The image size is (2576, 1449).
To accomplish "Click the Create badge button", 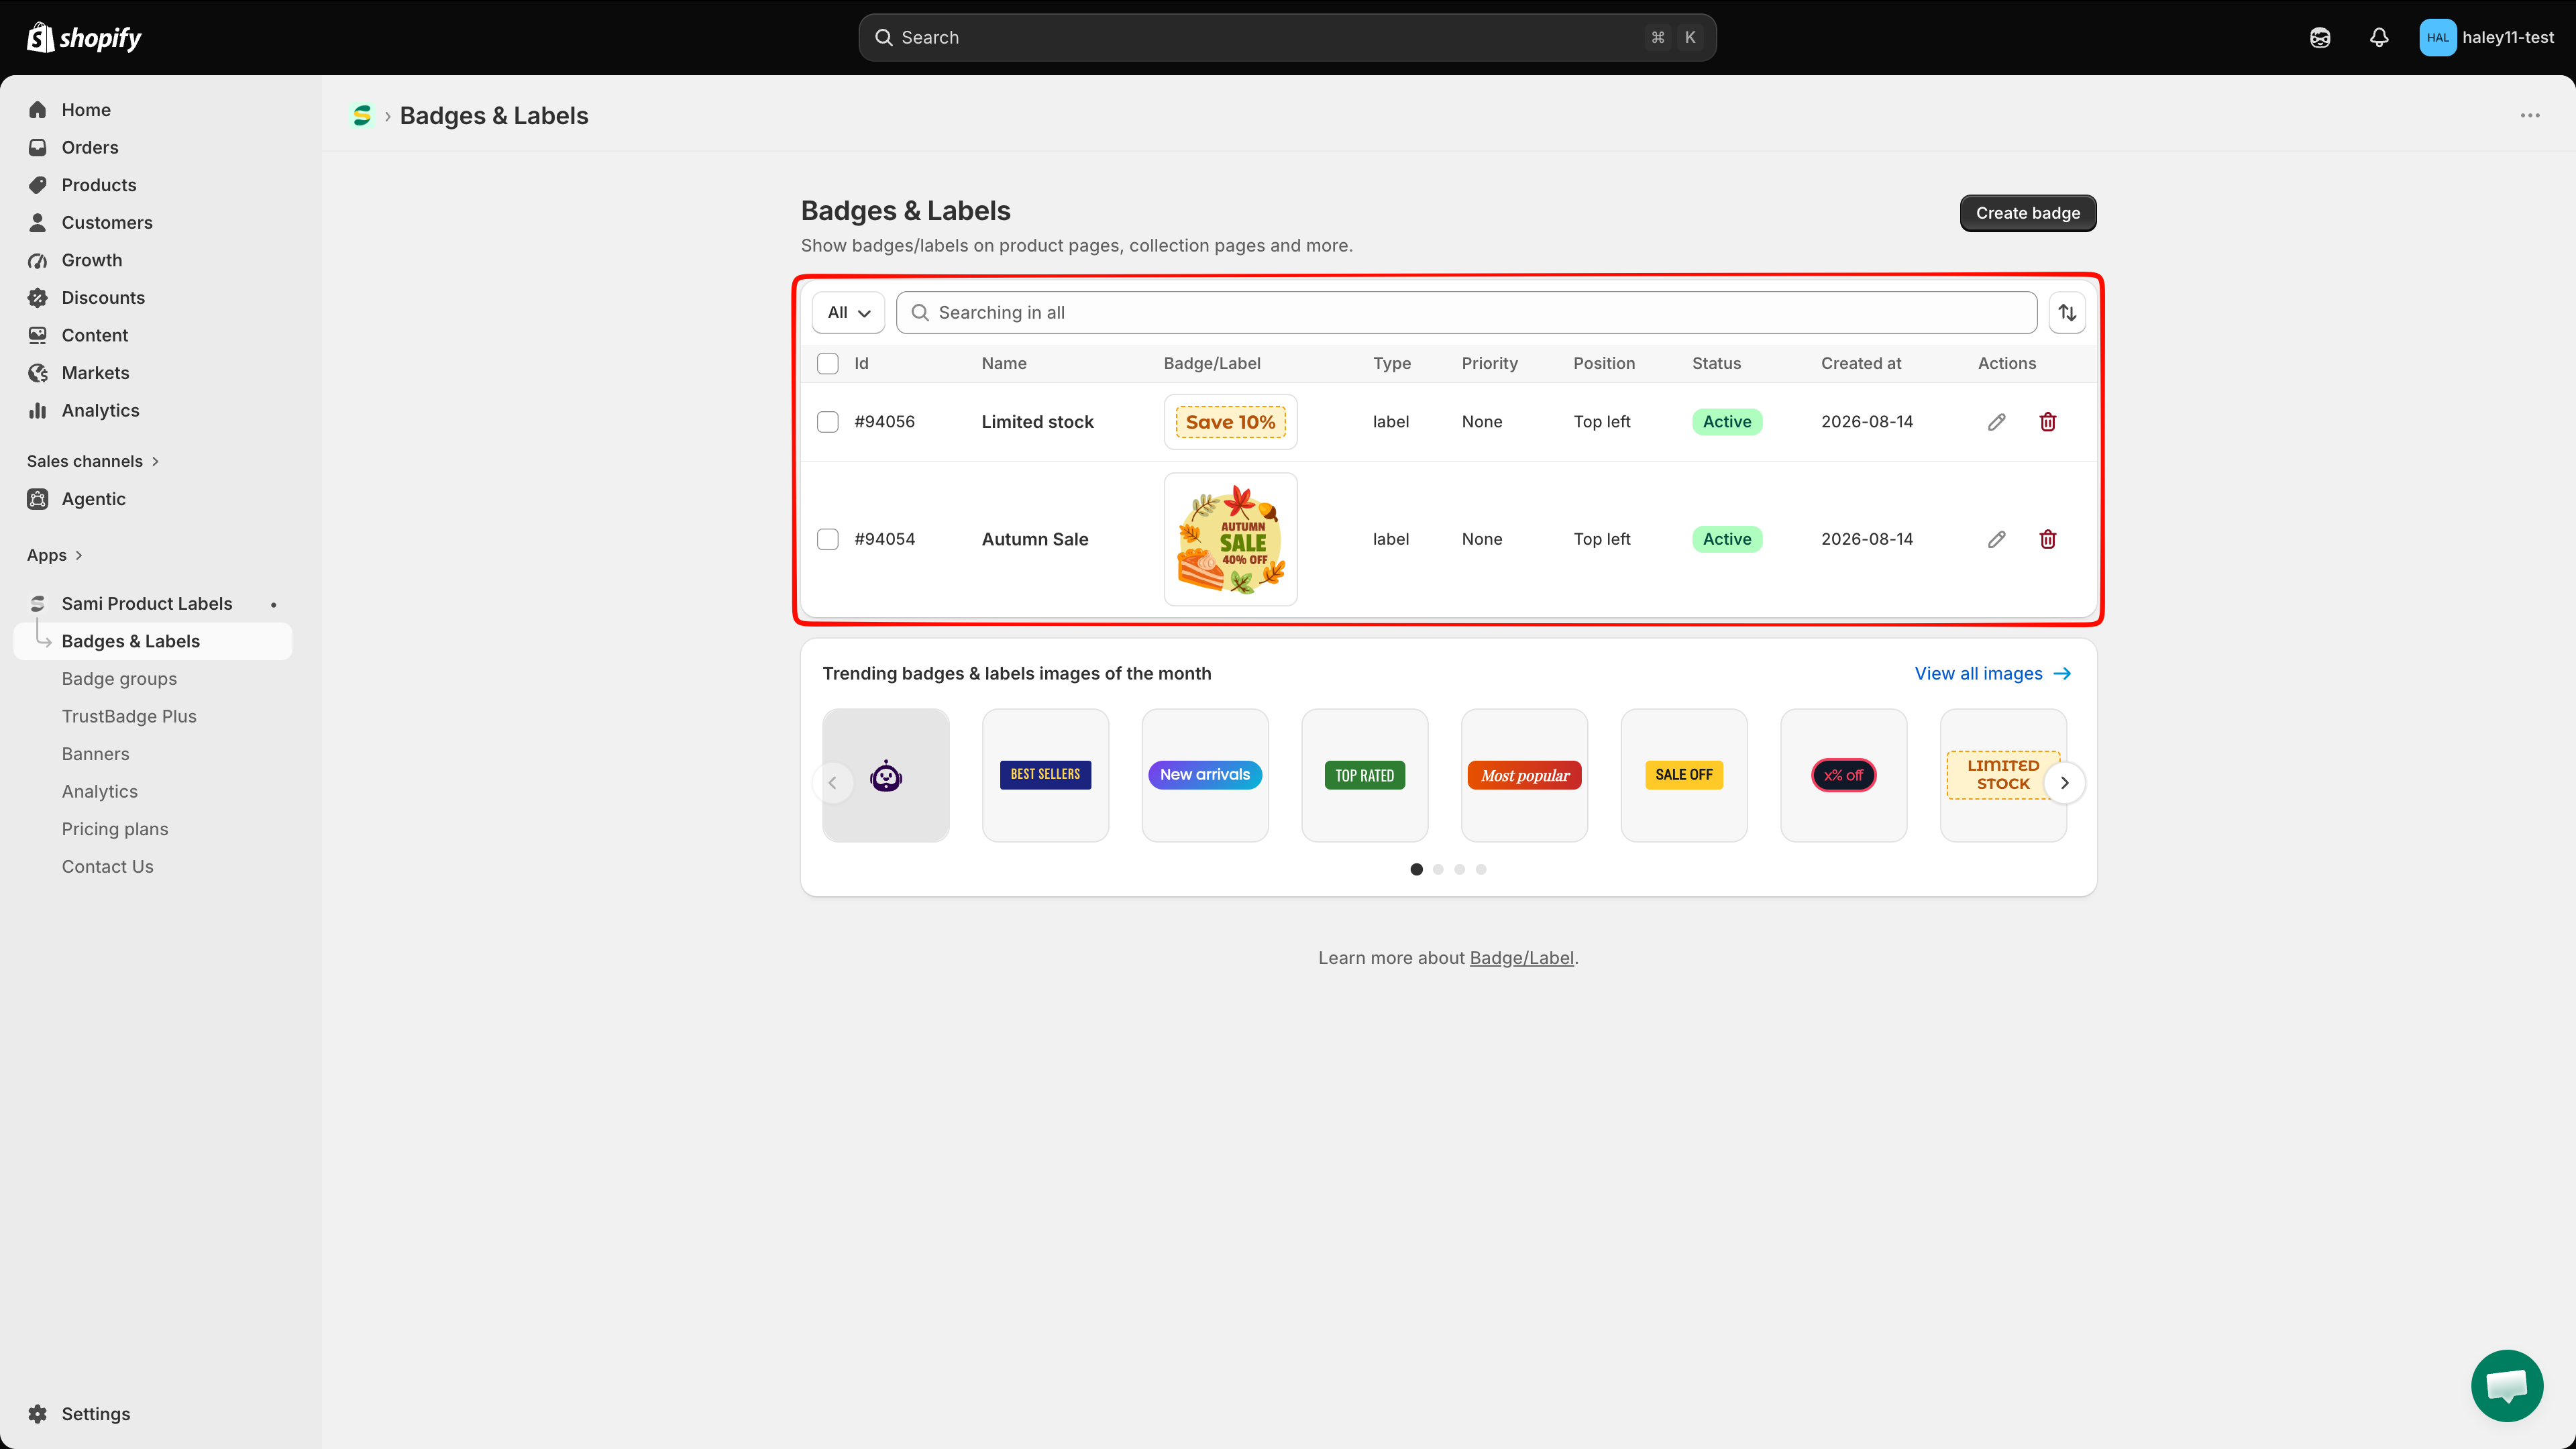I will pos(2028,213).
